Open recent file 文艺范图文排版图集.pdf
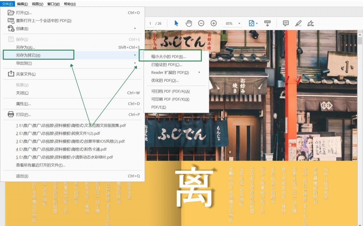363x226 pixels. tap(72, 126)
